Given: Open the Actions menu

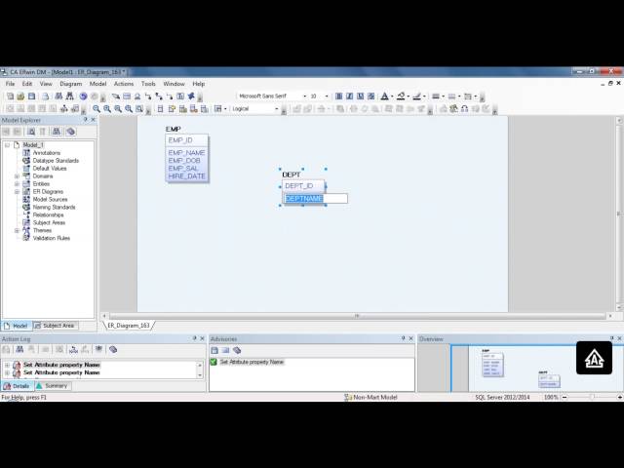Looking at the screenshot, I should point(124,84).
